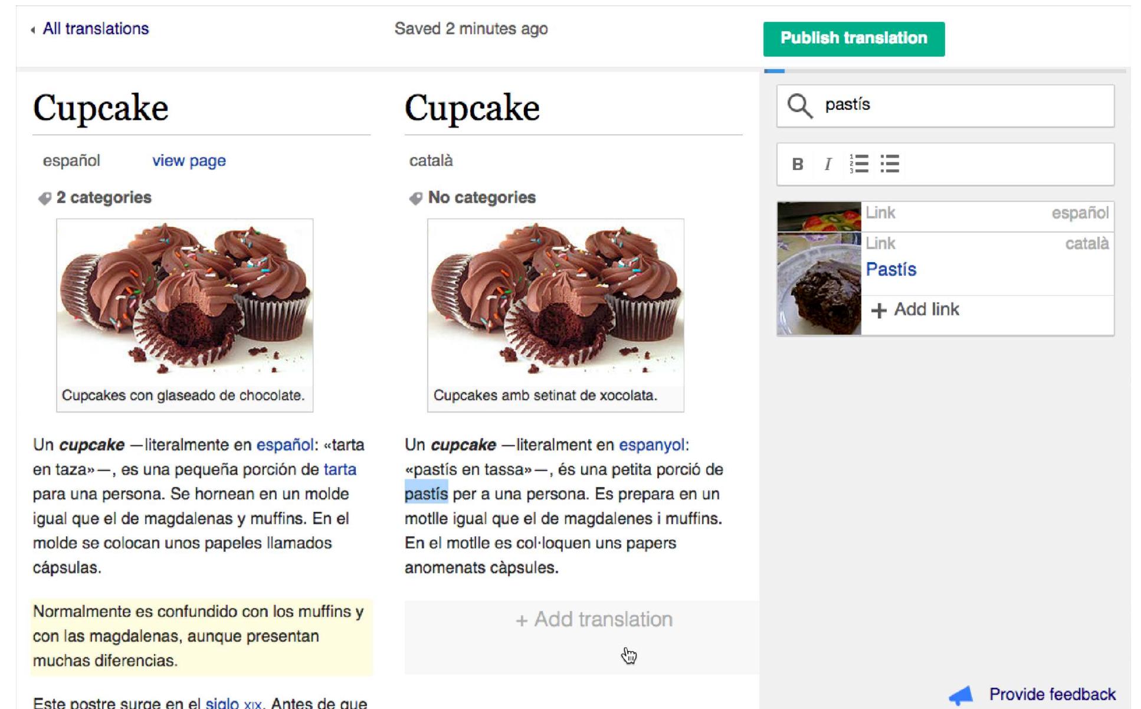This screenshot has width=1141, height=709.
Task: Open the Spanish article via view page
Action: (188, 160)
